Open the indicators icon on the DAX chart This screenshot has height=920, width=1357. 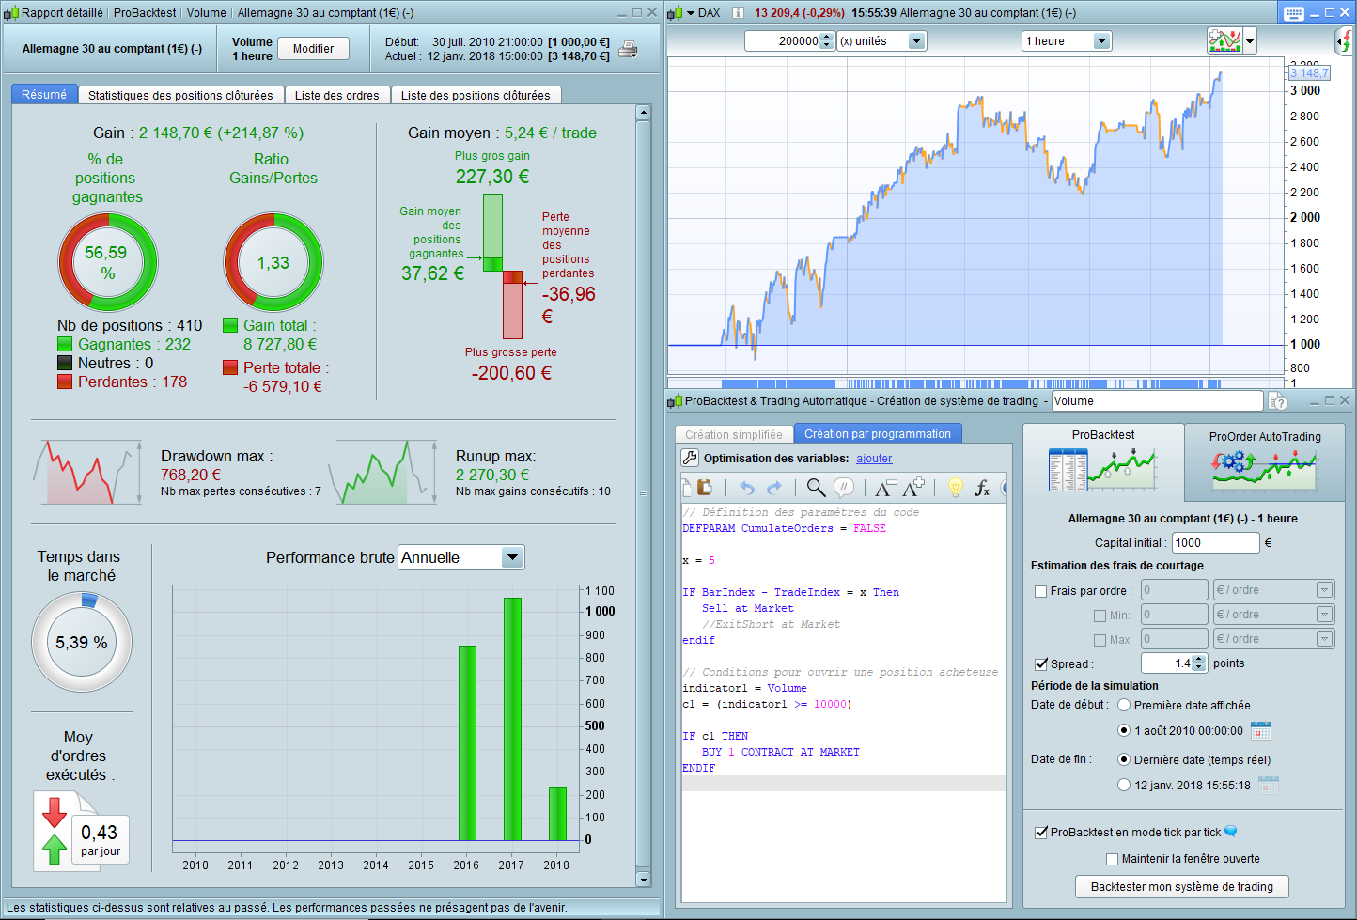point(1224,40)
